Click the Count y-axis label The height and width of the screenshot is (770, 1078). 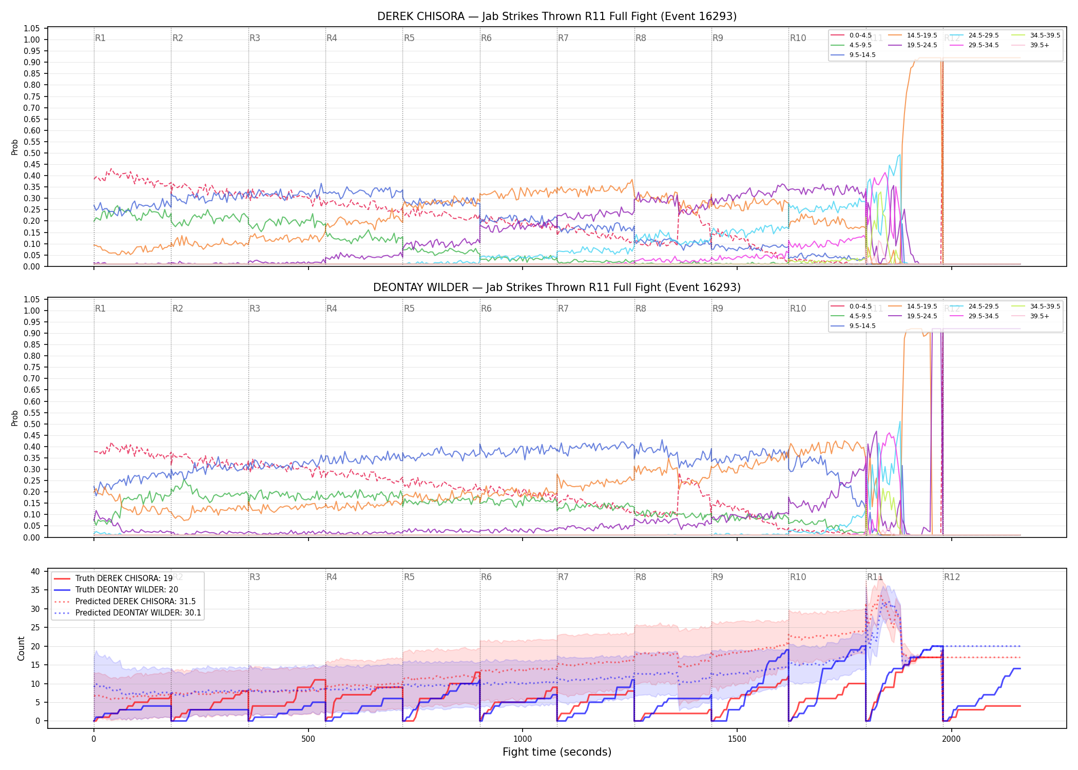[21, 648]
